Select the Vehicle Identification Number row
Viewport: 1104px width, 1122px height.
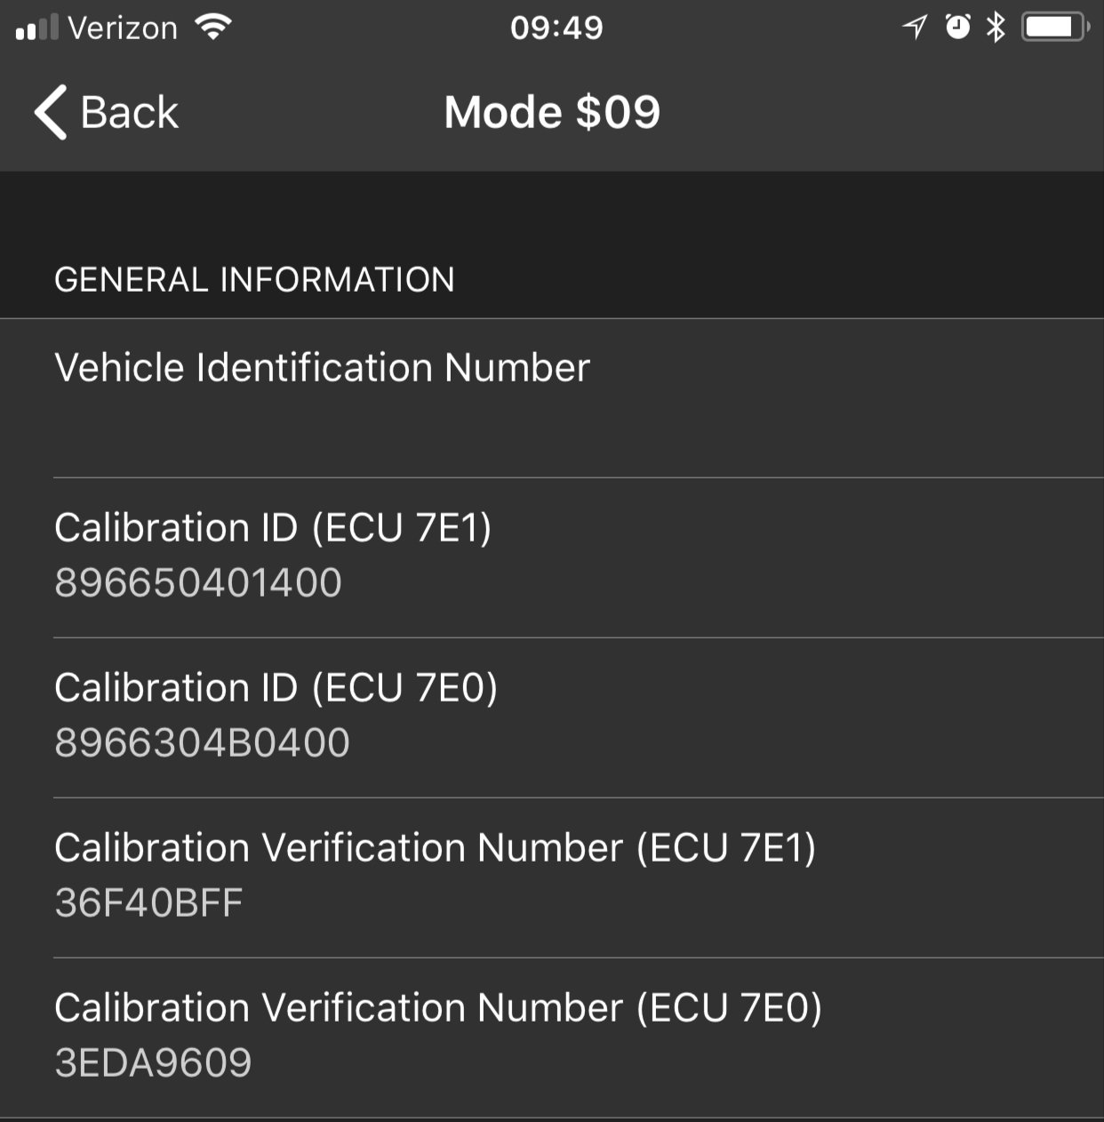point(552,398)
